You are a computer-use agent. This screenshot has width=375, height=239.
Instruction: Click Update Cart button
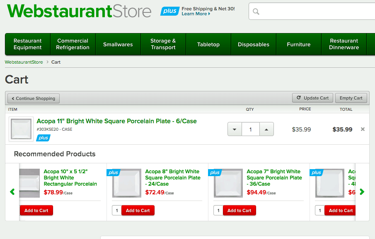tap(312, 98)
